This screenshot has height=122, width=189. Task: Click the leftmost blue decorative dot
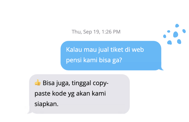coord(165,36)
